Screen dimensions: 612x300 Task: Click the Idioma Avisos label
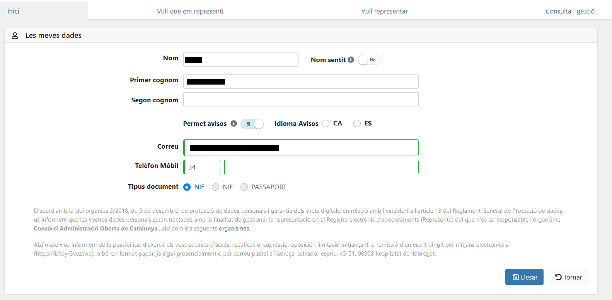click(297, 124)
